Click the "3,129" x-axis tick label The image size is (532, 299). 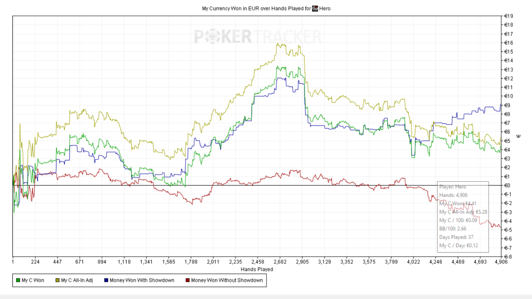pyautogui.click(x=325, y=262)
